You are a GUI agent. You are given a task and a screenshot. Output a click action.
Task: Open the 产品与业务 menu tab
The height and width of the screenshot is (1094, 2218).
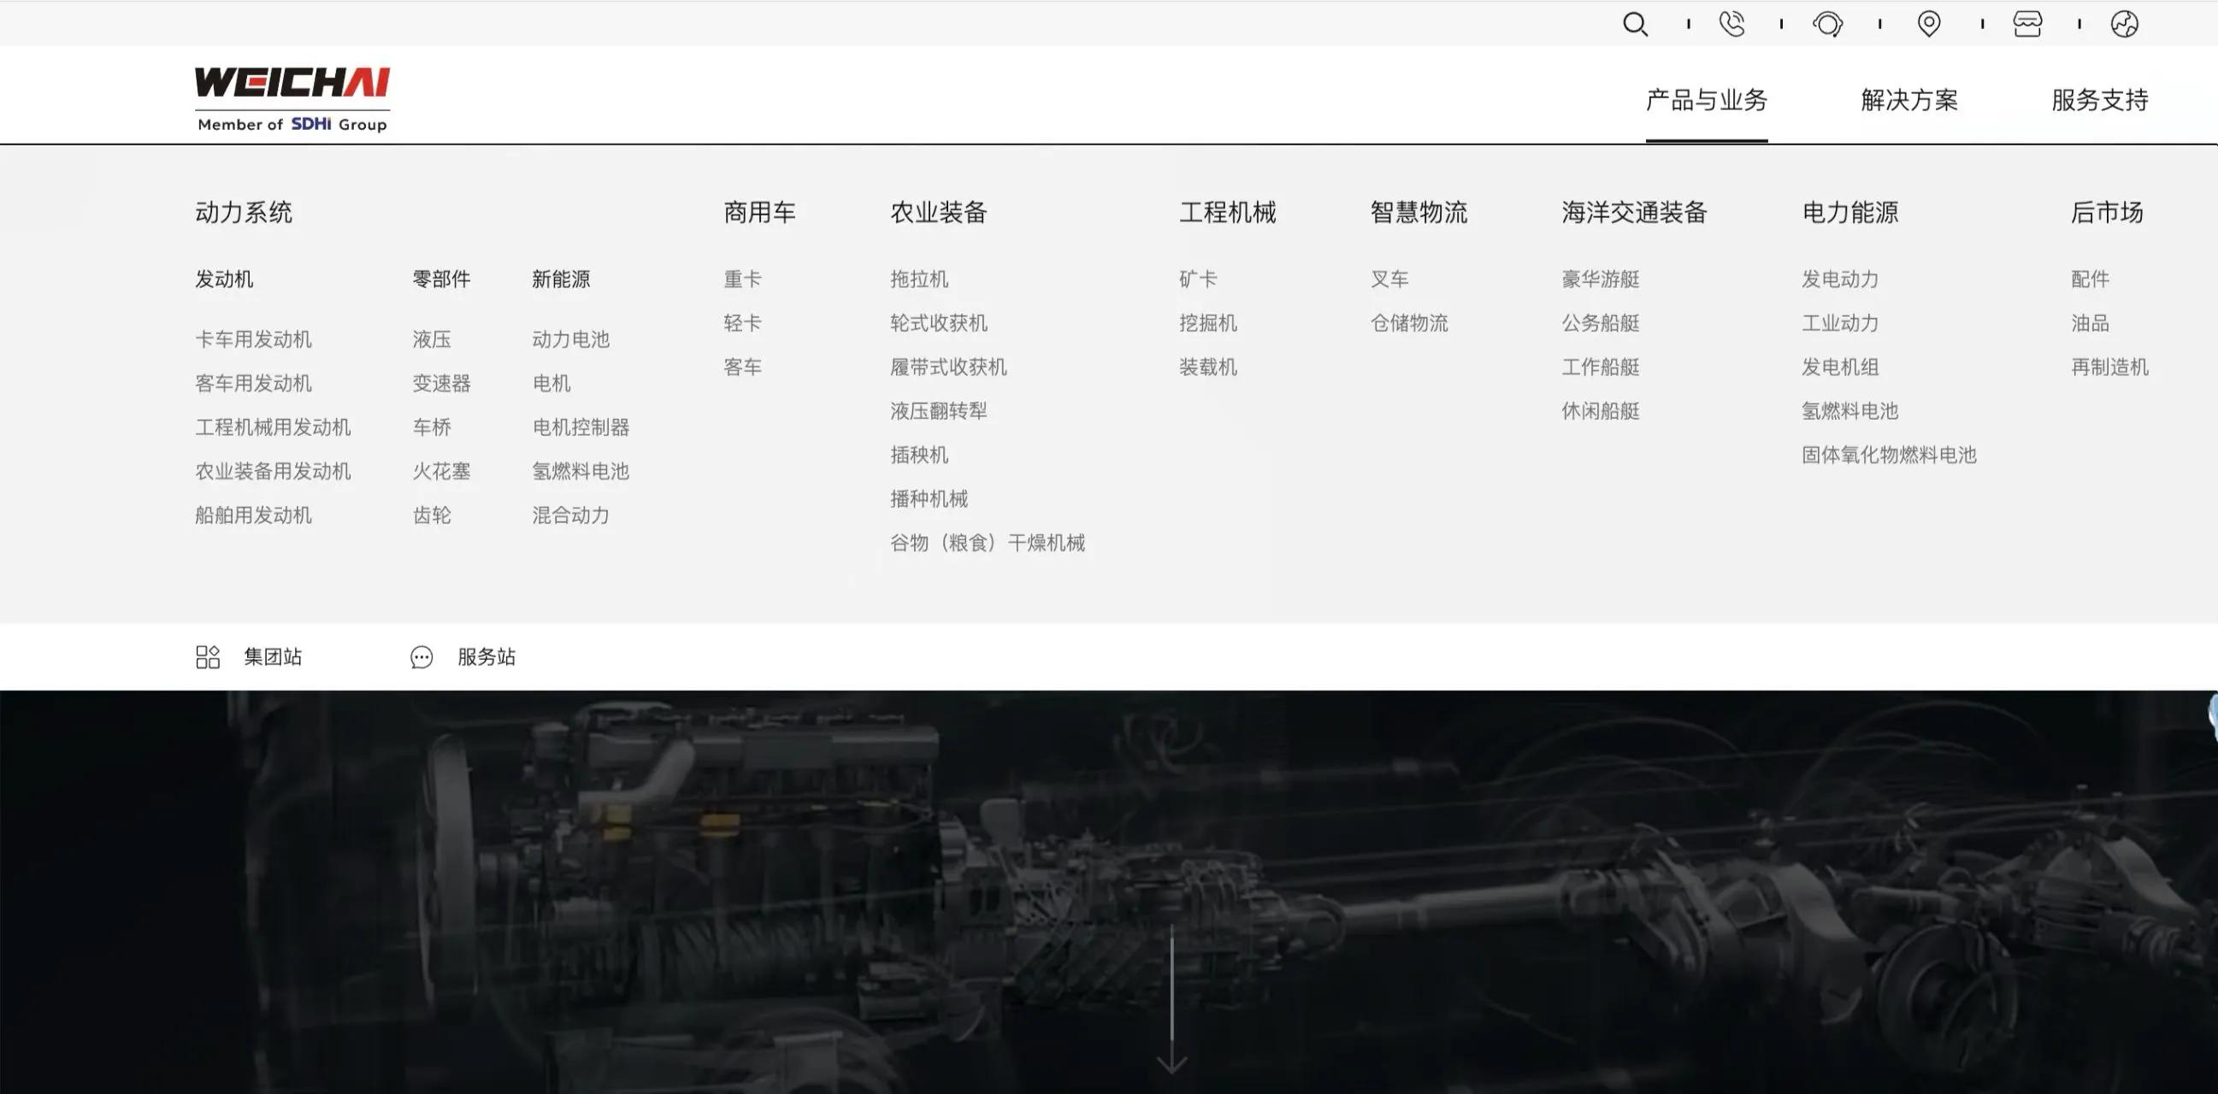pos(1707,100)
